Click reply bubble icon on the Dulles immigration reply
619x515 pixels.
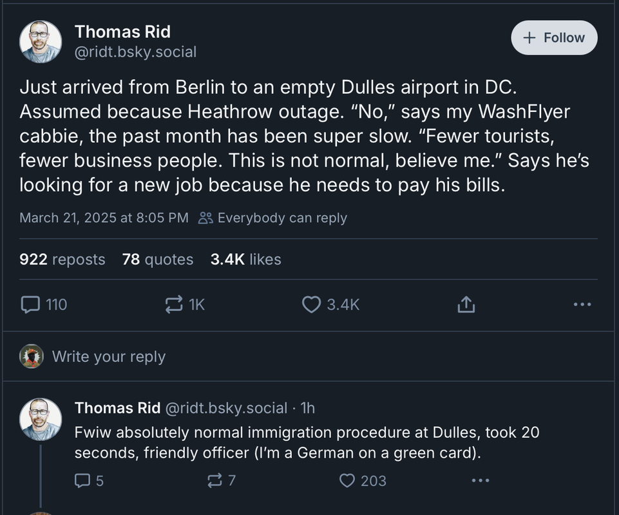tap(82, 481)
